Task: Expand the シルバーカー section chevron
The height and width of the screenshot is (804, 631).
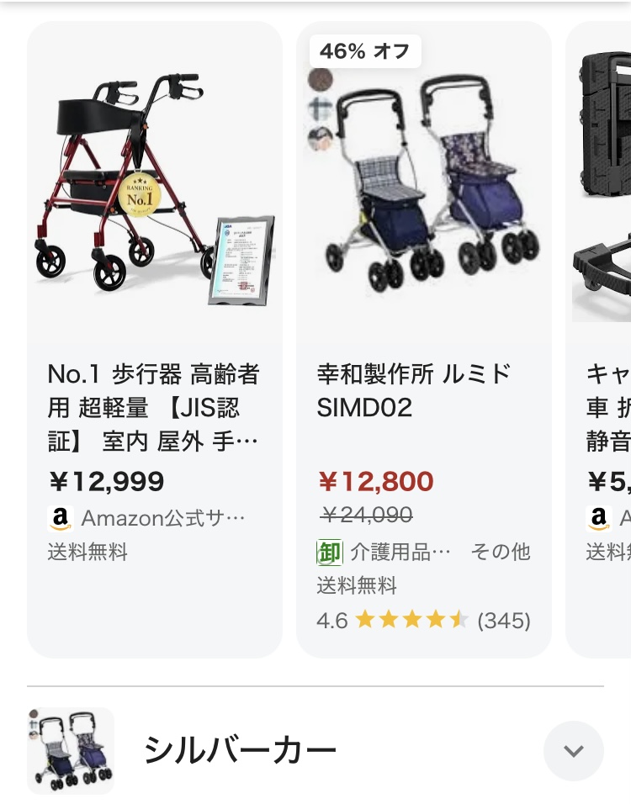Action: (574, 751)
